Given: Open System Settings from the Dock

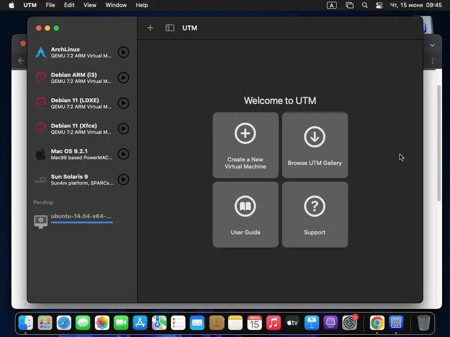Looking at the screenshot, I should coord(349,323).
